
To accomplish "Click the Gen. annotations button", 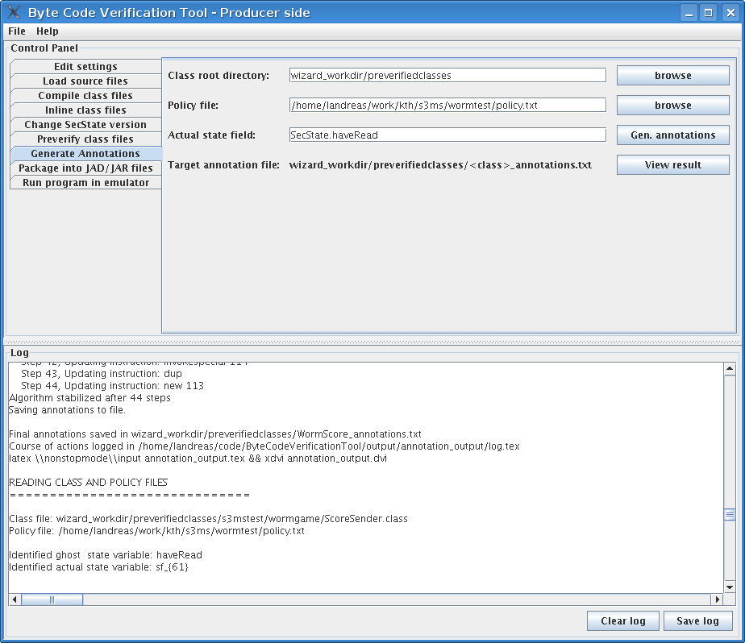I will [672, 135].
